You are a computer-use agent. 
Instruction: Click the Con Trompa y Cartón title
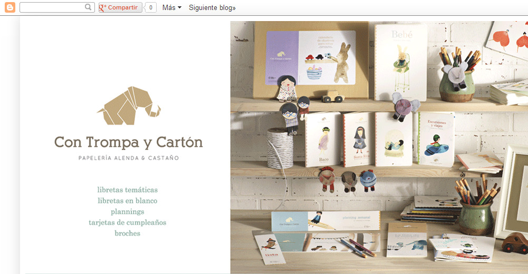(128, 142)
